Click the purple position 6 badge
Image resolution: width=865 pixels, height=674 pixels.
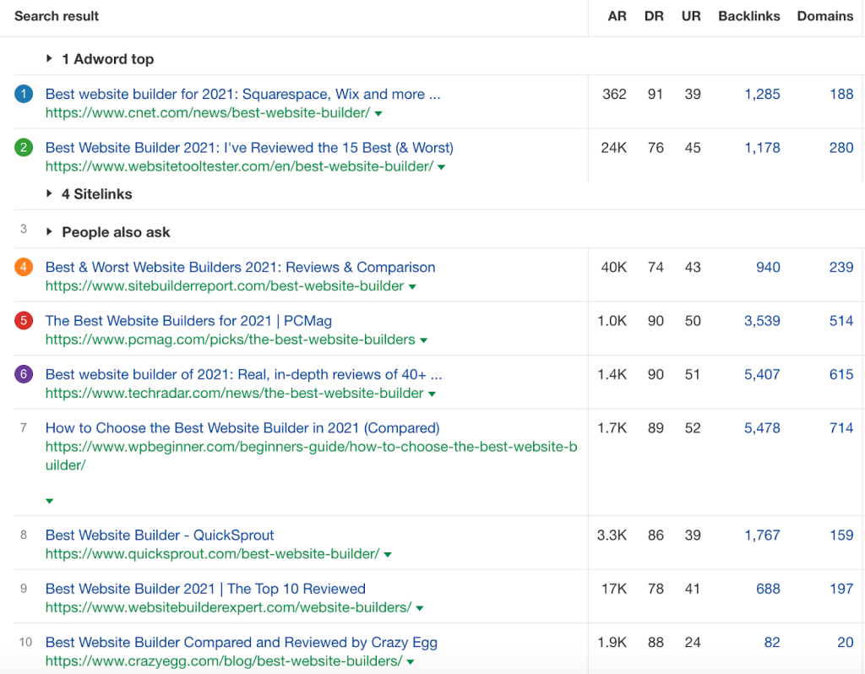click(24, 374)
